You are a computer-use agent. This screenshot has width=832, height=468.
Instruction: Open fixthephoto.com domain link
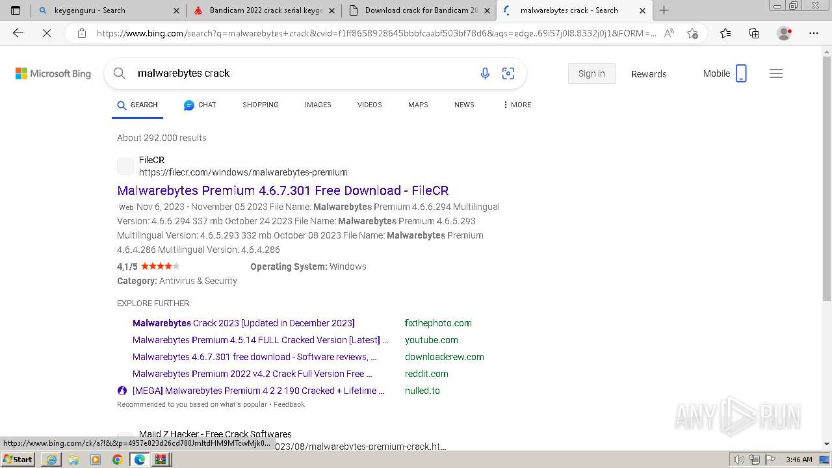point(438,323)
